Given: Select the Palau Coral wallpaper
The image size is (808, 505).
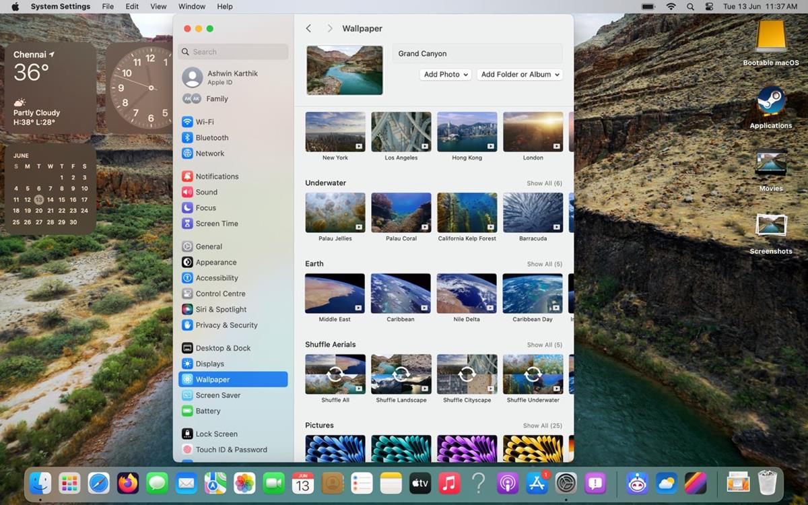Looking at the screenshot, I should [x=401, y=212].
